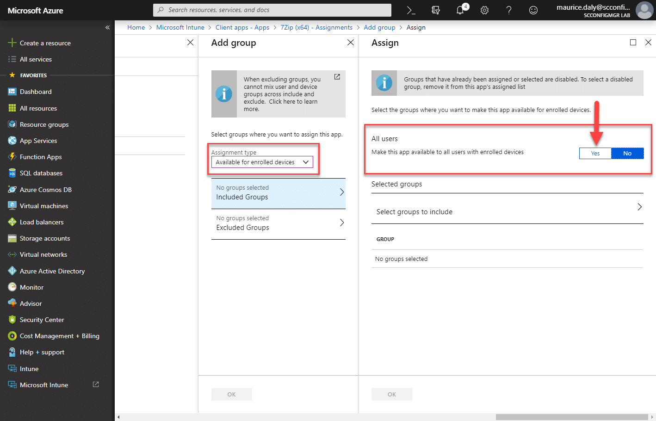
Task: Close the Add group panel
Action: [x=351, y=43]
